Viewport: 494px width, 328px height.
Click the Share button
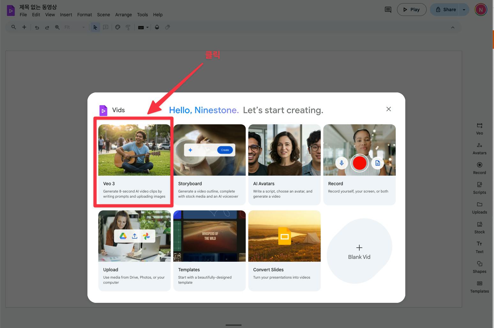click(x=445, y=10)
